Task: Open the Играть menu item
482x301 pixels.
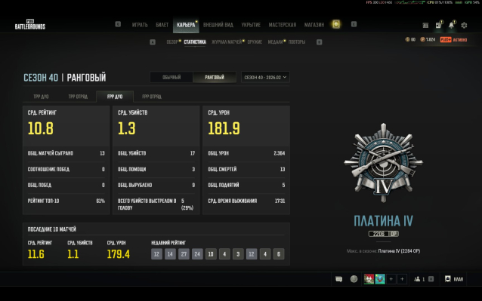Action: 140,25
